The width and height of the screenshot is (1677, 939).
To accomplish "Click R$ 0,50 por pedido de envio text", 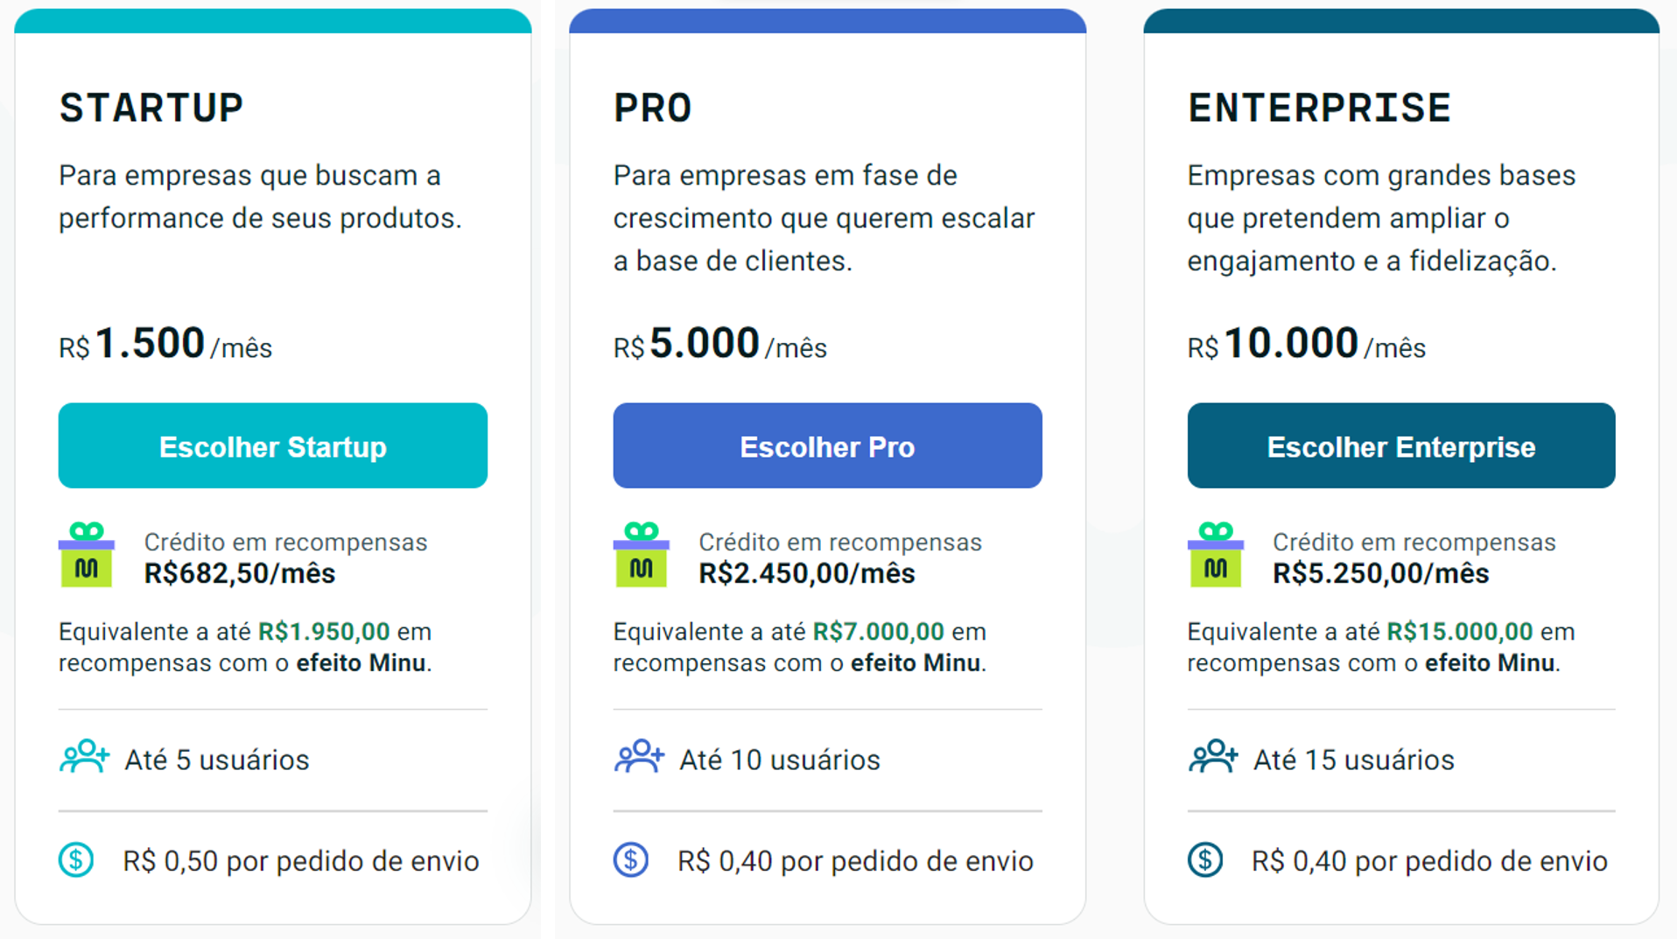I will click(300, 861).
